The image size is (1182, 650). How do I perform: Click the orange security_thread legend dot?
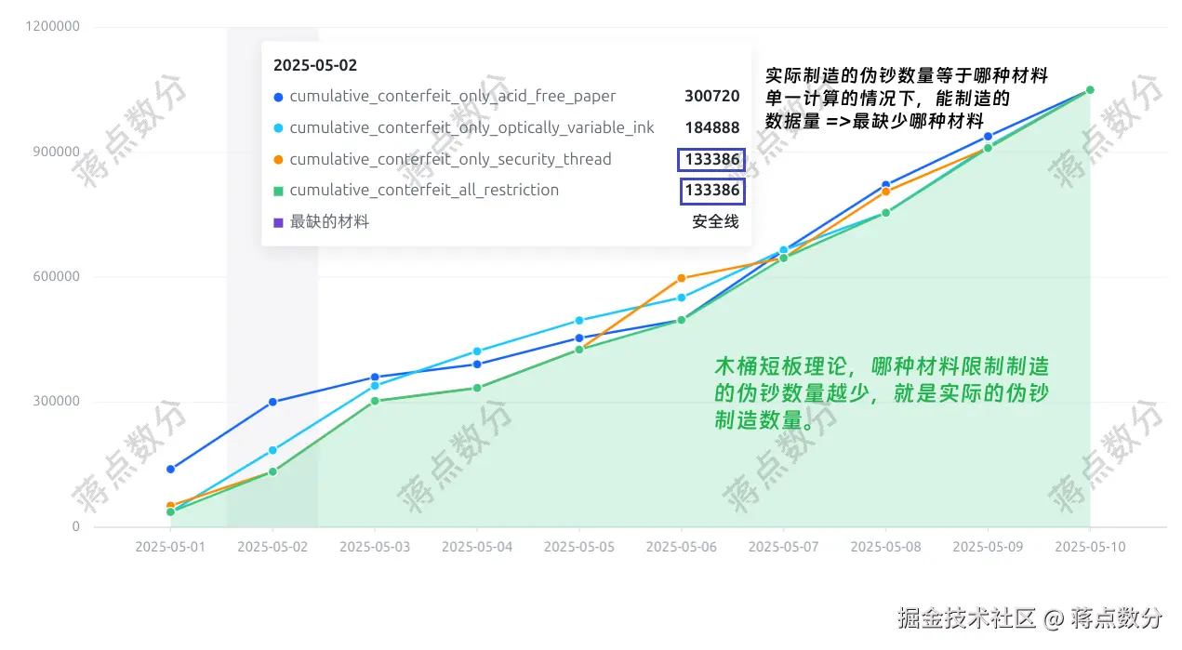click(x=277, y=159)
